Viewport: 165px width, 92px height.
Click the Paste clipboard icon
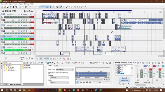pyautogui.click(x=26, y=7)
